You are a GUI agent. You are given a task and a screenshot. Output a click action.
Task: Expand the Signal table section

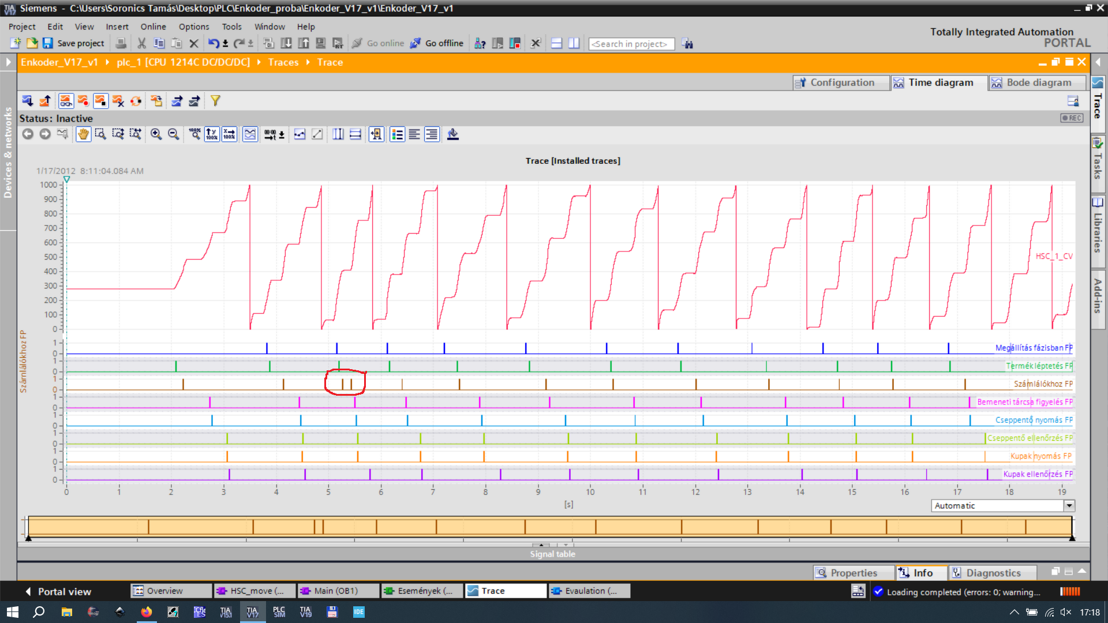(552, 554)
